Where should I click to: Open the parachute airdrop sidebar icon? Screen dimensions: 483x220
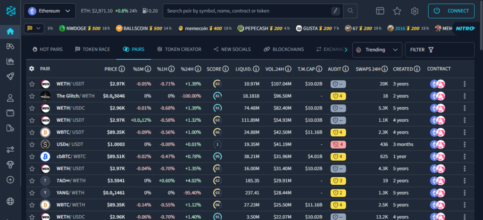10,165
